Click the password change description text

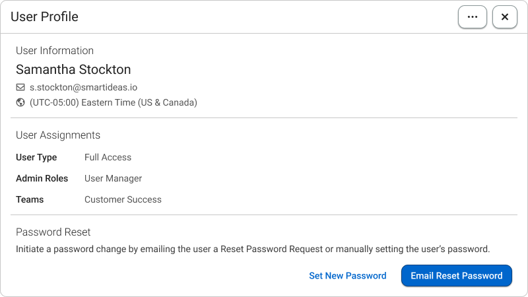[x=253, y=249]
